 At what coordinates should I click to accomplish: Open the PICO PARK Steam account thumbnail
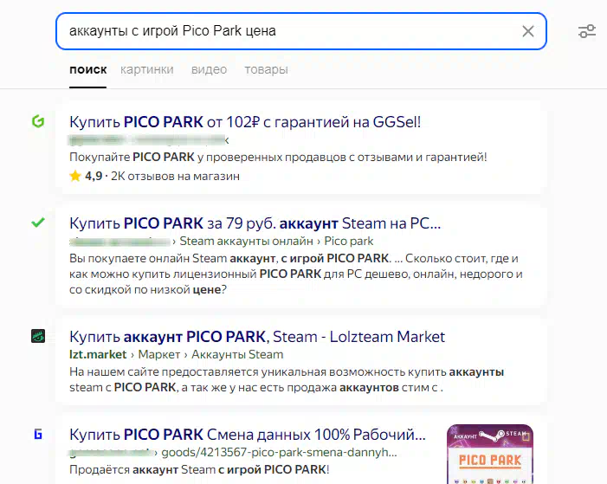(x=490, y=455)
